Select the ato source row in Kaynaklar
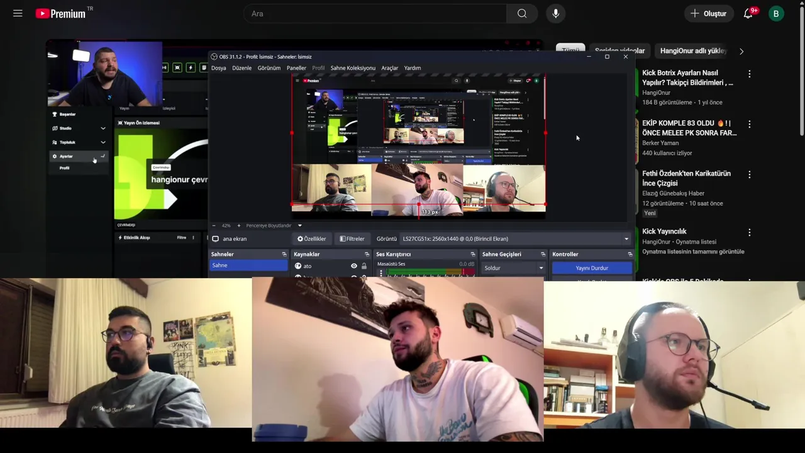 point(331,266)
